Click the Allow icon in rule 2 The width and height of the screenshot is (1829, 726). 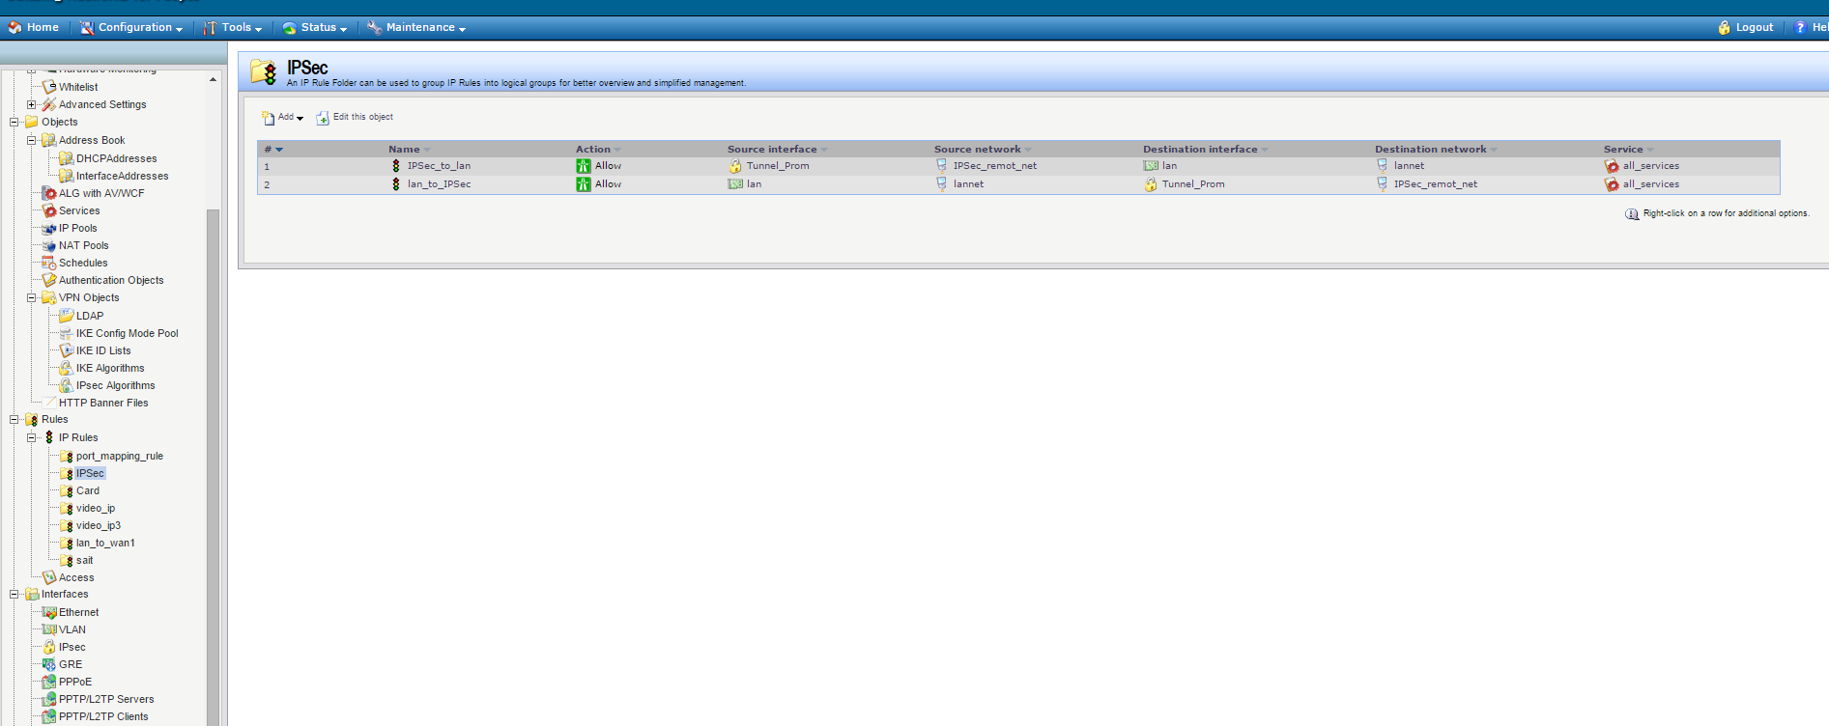[x=584, y=184]
